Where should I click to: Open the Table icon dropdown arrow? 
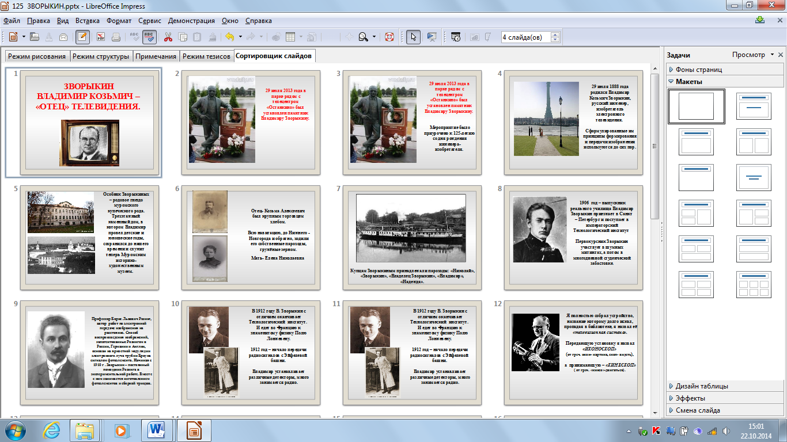[301, 36]
